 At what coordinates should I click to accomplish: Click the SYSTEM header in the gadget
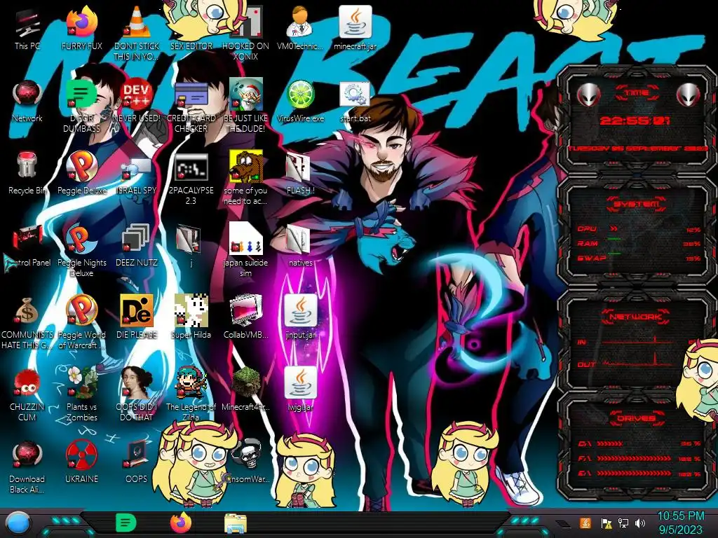[x=637, y=204]
